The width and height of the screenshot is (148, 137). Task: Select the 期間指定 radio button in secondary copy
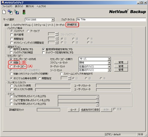coord(39,78)
